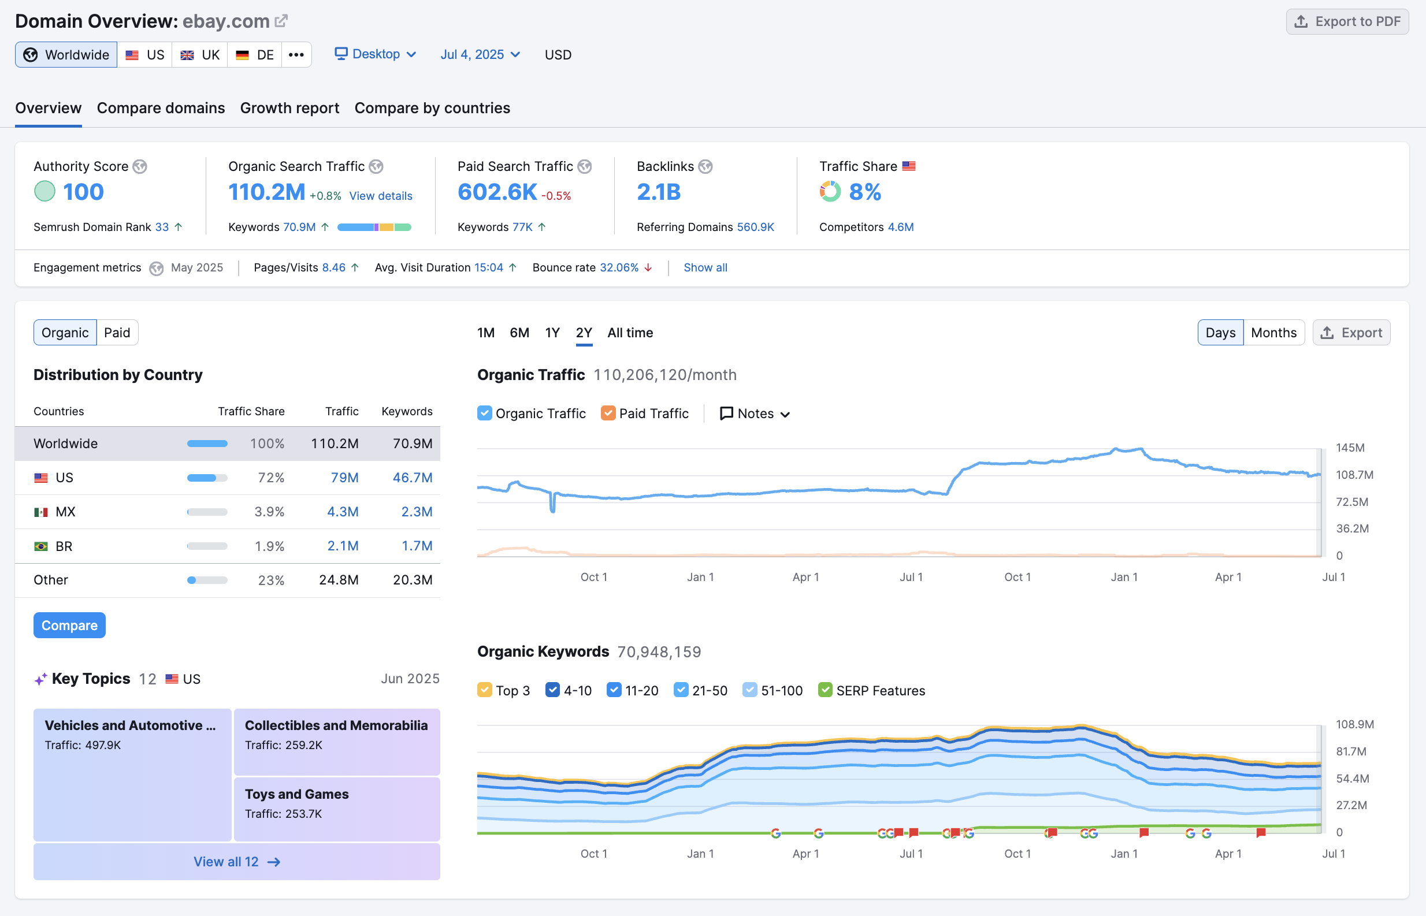Image resolution: width=1426 pixels, height=916 pixels.
Task: Open the Desktop device dropdown
Action: click(376, 54)
